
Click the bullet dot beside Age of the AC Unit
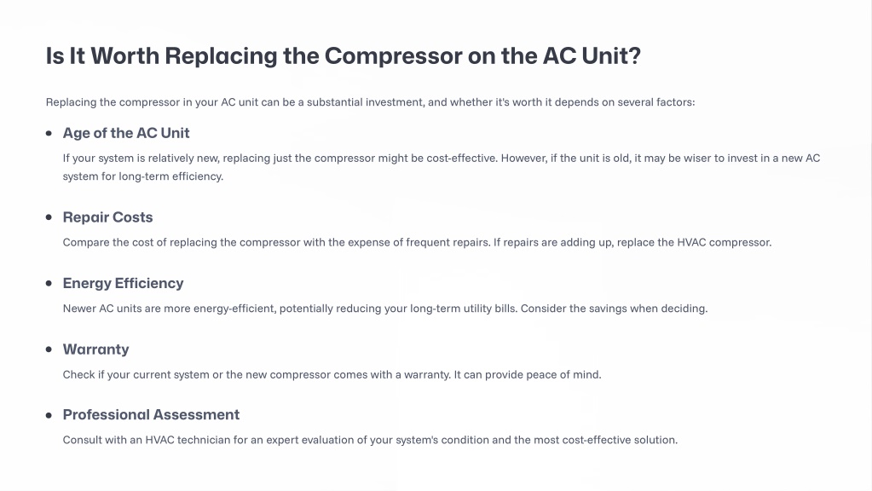point(49,134)
